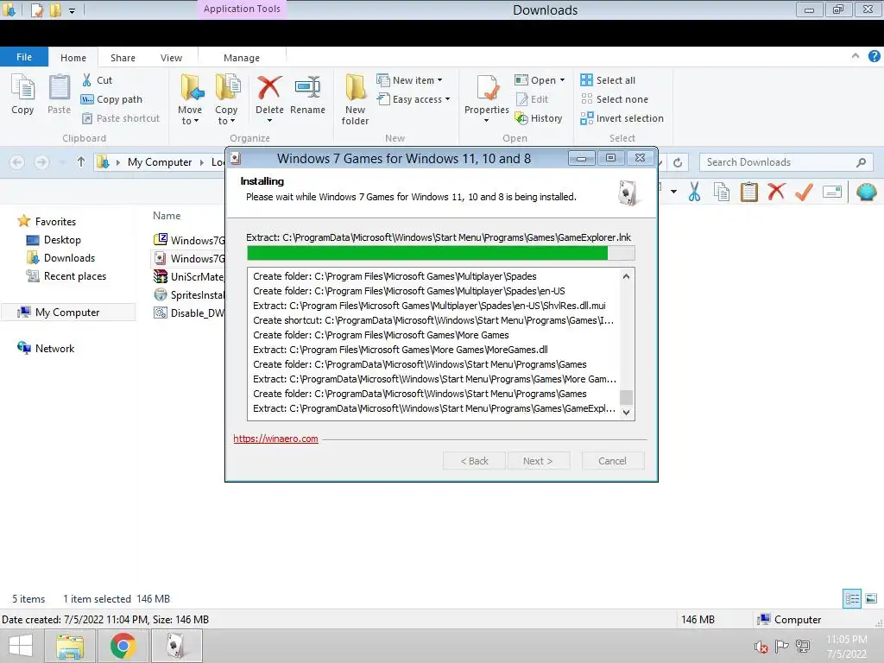Screen dimensions: 884x663
Task: Select the UniScrMate file
Action: [x=189, y=277]
